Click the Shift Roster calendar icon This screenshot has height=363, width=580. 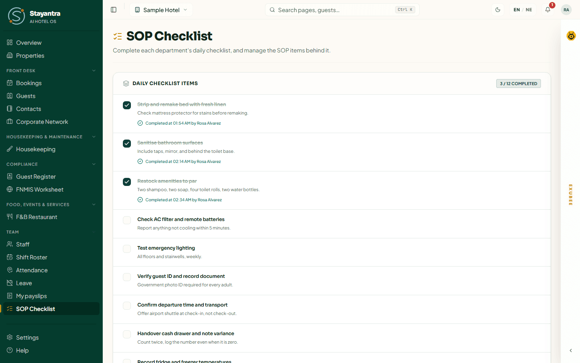pos(10,257)
